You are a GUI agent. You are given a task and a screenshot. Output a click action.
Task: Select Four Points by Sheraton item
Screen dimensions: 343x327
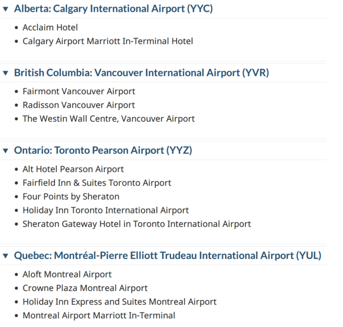click(71, 197)
